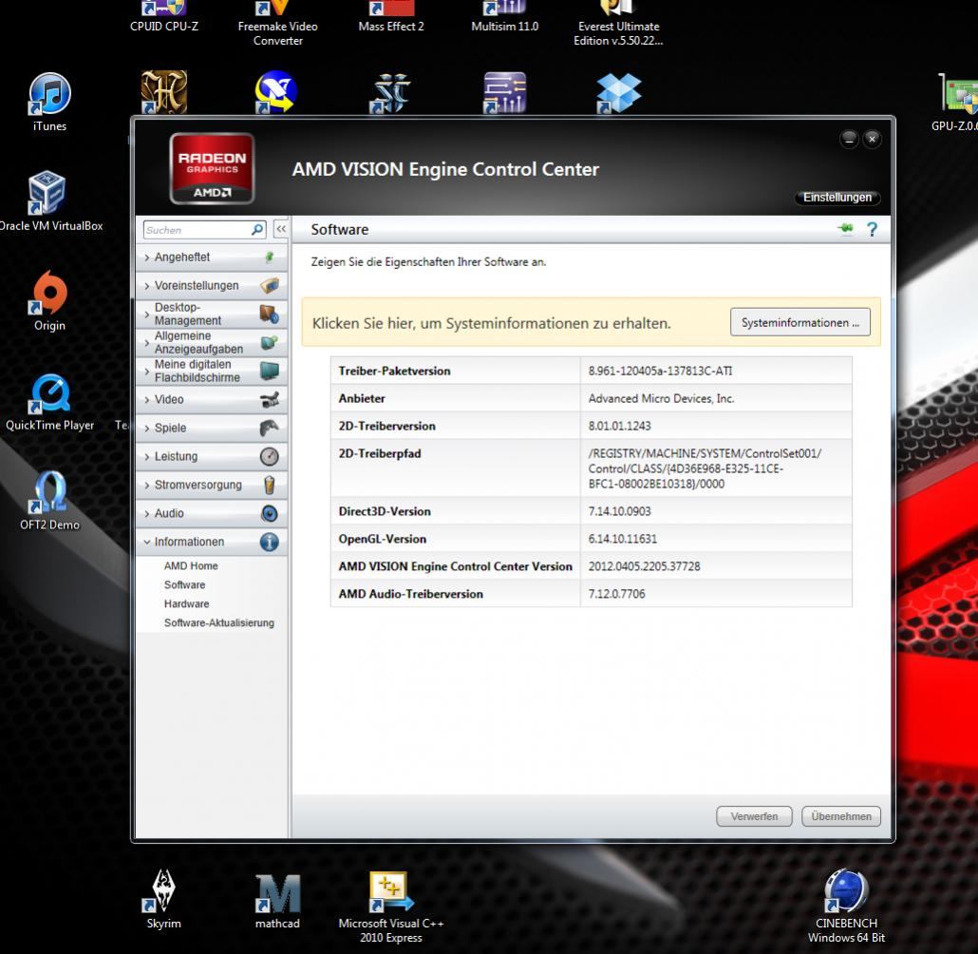Open the Einstellungen menu
Screen dimensions: 978x954
pyautogui.click(x=837, y=198)
